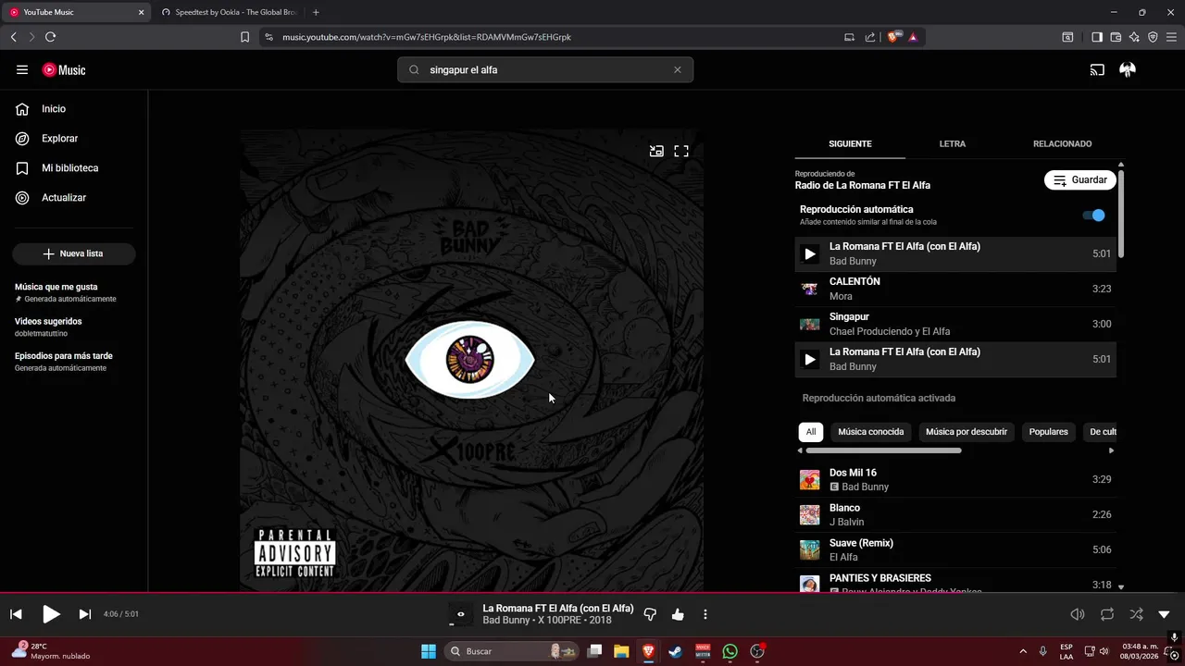Open the Videos sugeridos playlist
This screenshot has height=666, width=1185.
click(74, 327)
